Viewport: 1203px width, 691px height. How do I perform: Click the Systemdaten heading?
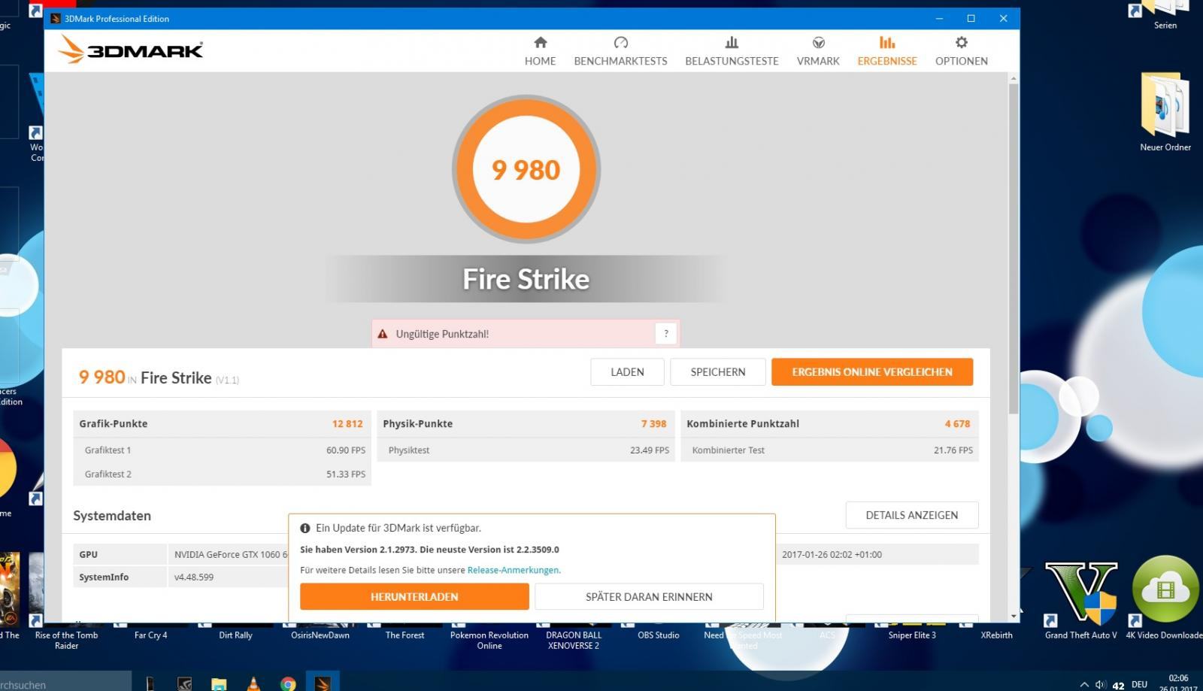pyautogui.click(x=112, y=516)
